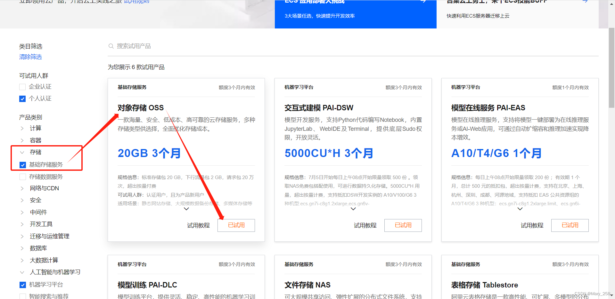Viewport: 615px width, 299px height.
Task: Uncheck the 基础存储服务 filter
Action: point(22,165)
